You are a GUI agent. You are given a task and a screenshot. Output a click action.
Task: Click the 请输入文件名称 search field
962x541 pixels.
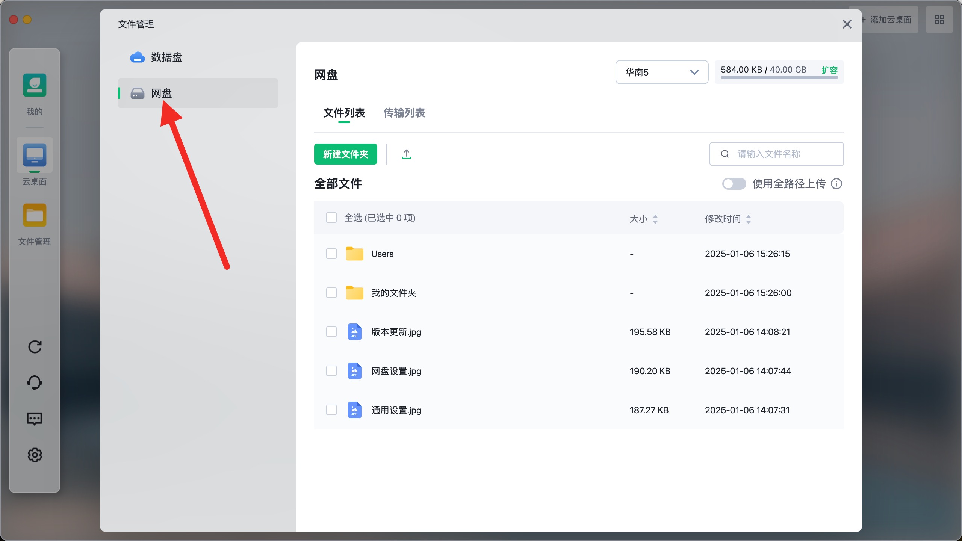[x=776, y=154]
